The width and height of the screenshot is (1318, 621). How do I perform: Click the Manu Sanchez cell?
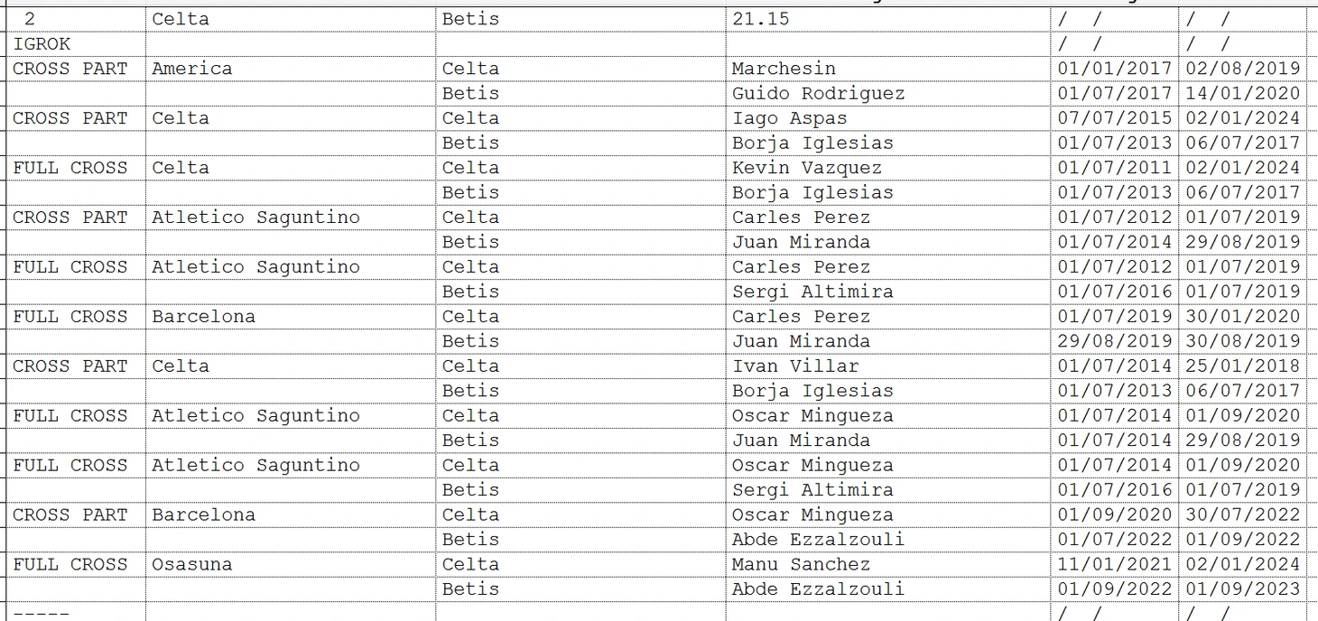click(887, 565)
